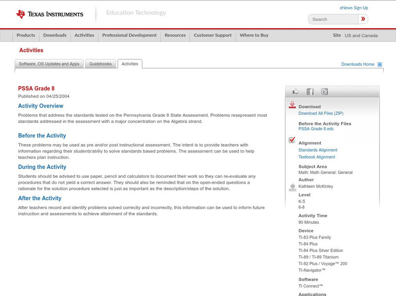This screenshot has width=396, height=296.
Task: Click the eNews Sign Up link
Action: click(354, 8)
